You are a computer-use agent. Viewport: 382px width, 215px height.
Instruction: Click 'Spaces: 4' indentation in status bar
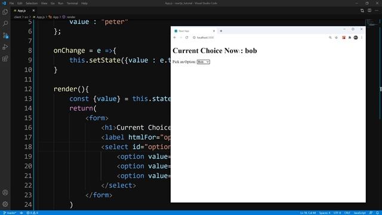(325, 213)
